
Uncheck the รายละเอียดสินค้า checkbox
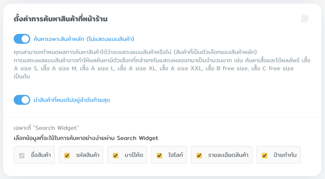[199, 155]
